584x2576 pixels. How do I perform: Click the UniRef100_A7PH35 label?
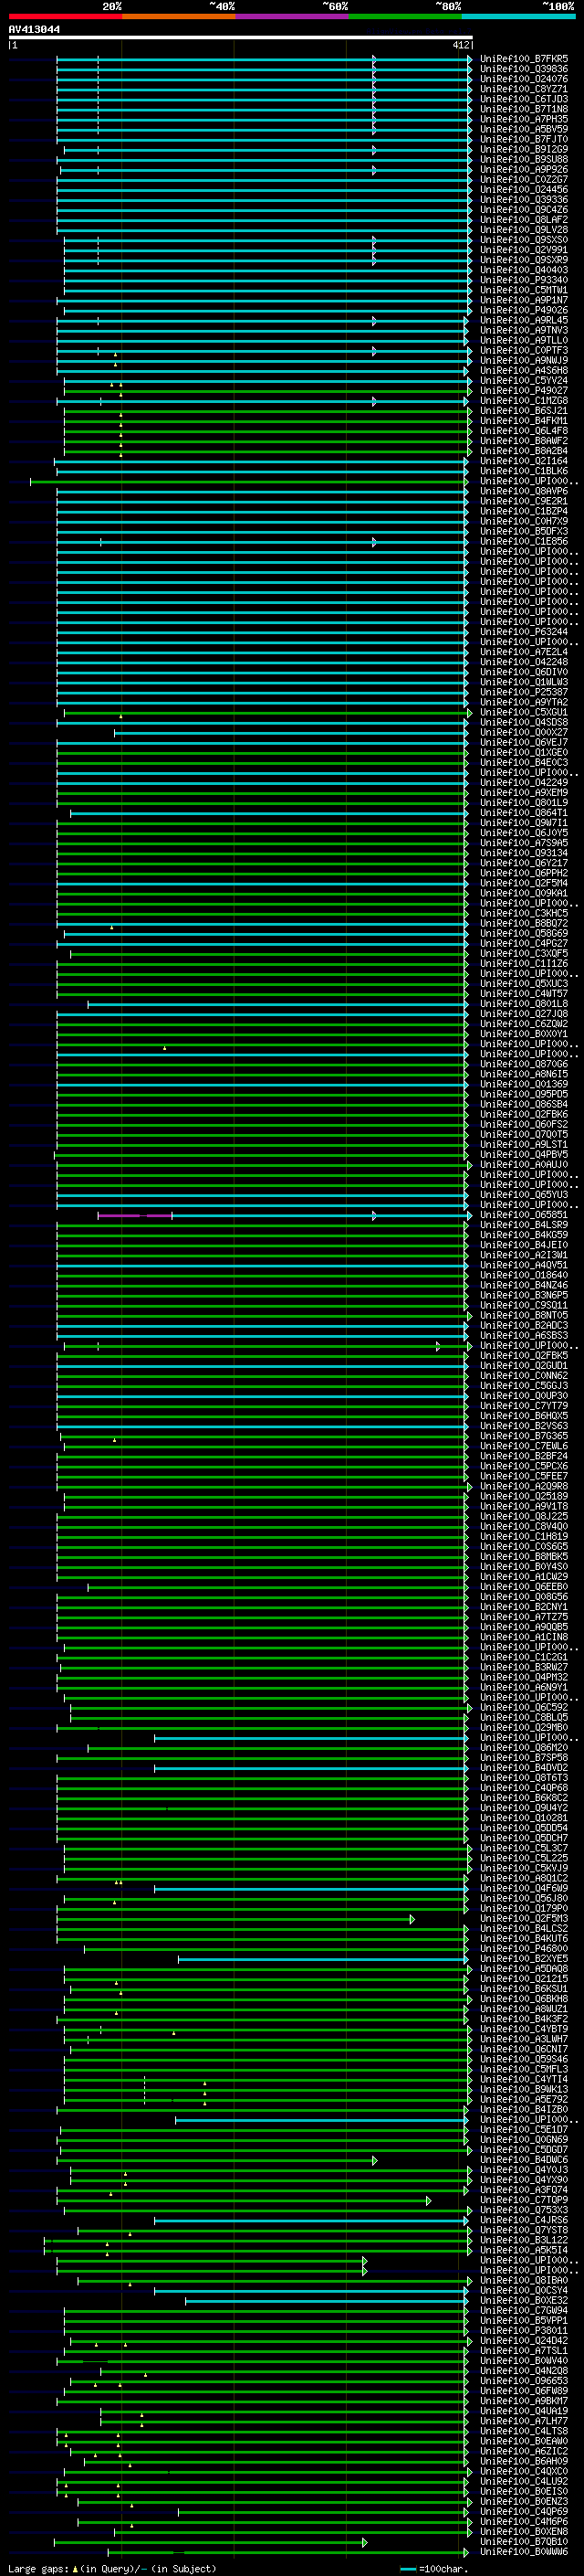(x=524, y=119)
